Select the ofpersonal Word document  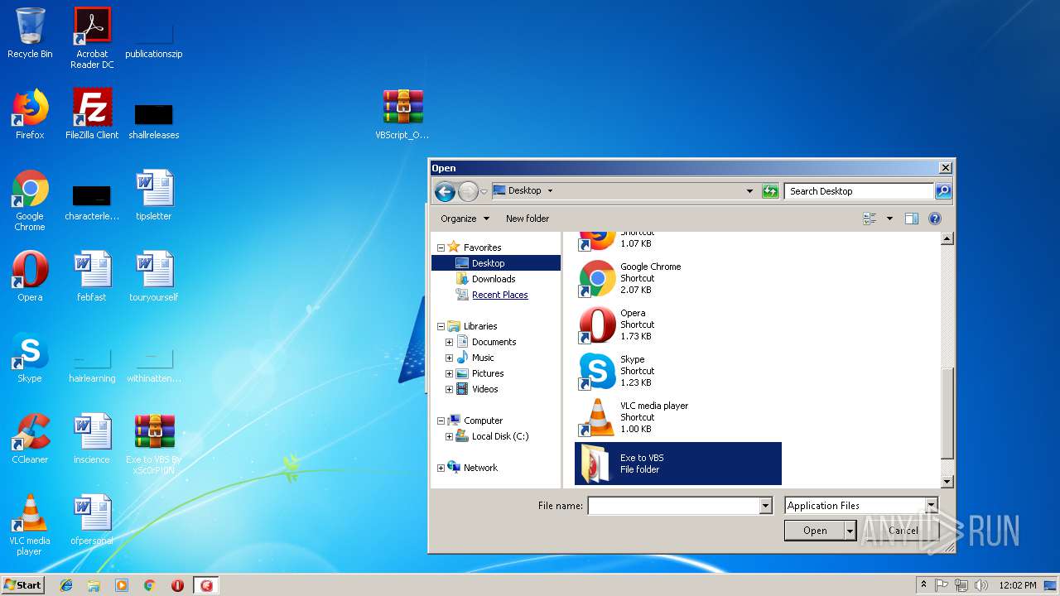(92, 520)
